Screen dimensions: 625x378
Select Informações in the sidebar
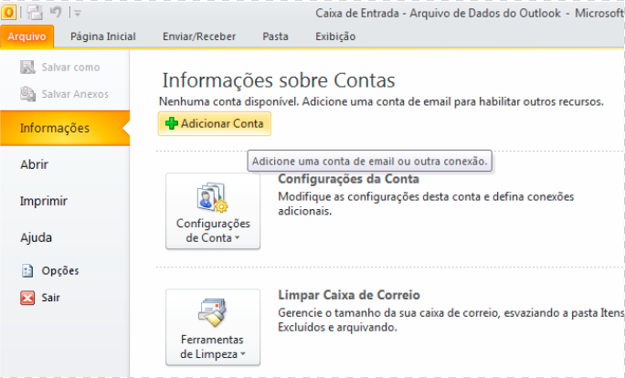click(x=55, y=129)
